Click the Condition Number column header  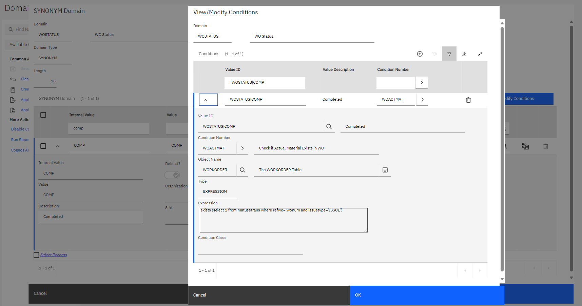tap(393, 69)
